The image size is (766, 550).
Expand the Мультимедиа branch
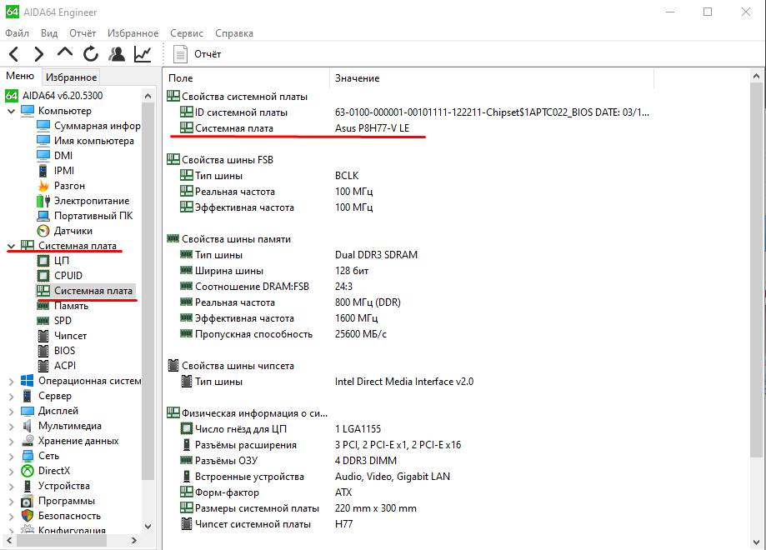pyautogui.click(x=11, y=427)
